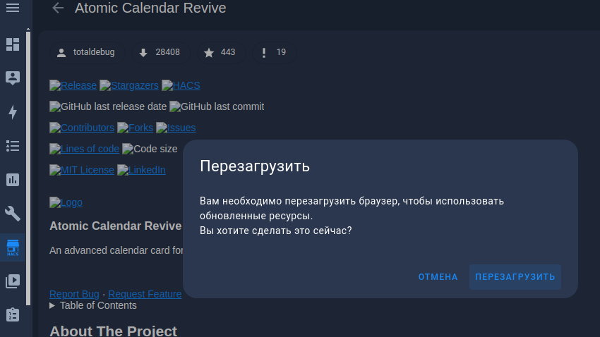
Task: Open the LinkedIn badge link
Action: point(141,170)
